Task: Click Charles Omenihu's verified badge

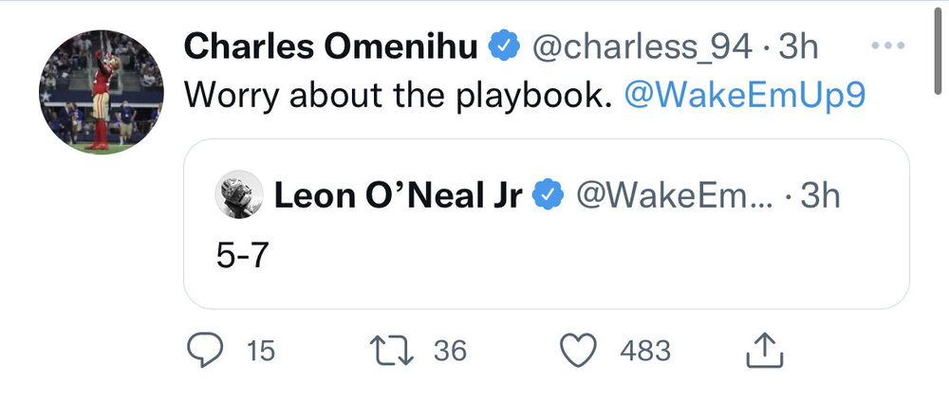Action: point(503,46)
